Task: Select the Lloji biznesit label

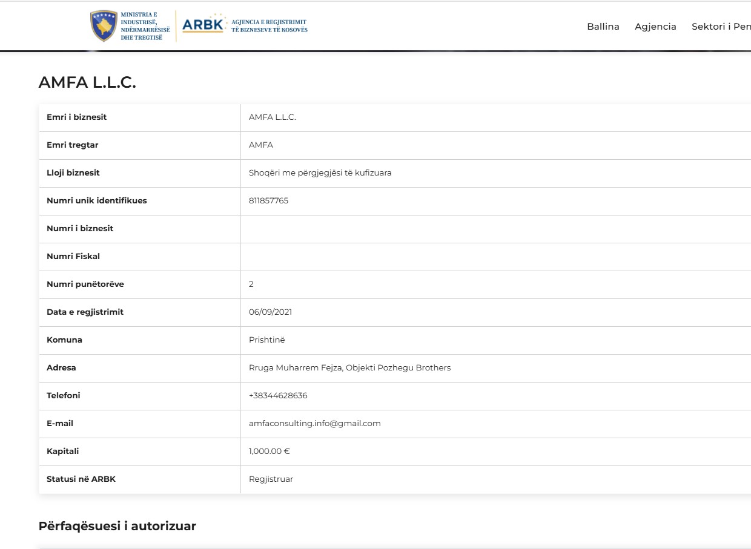Action: click(73, 173)
